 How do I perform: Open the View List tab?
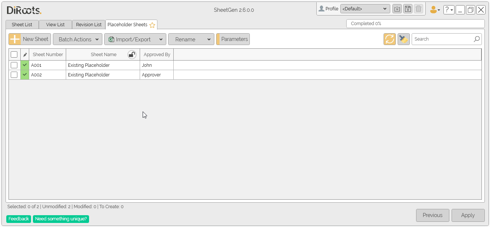click(x=55, y=24)
